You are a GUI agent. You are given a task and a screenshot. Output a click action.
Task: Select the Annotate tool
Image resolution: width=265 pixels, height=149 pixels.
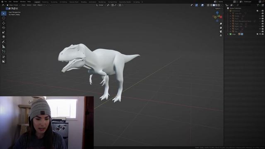tap(4, 42)
